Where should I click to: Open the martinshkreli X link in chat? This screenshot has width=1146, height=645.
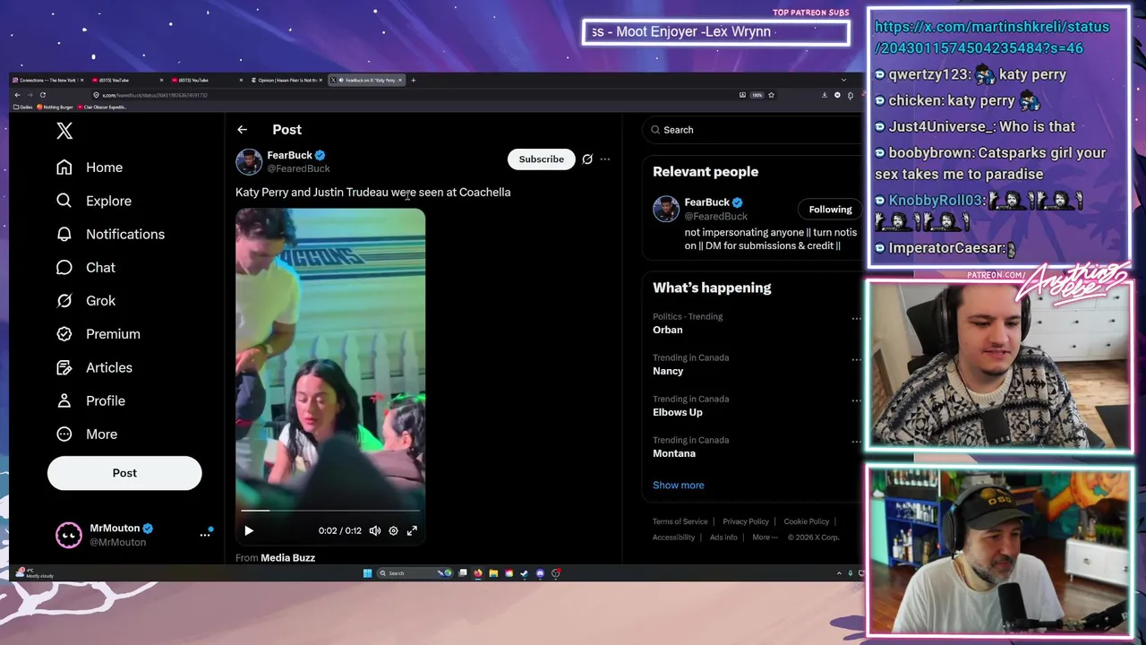992,37
